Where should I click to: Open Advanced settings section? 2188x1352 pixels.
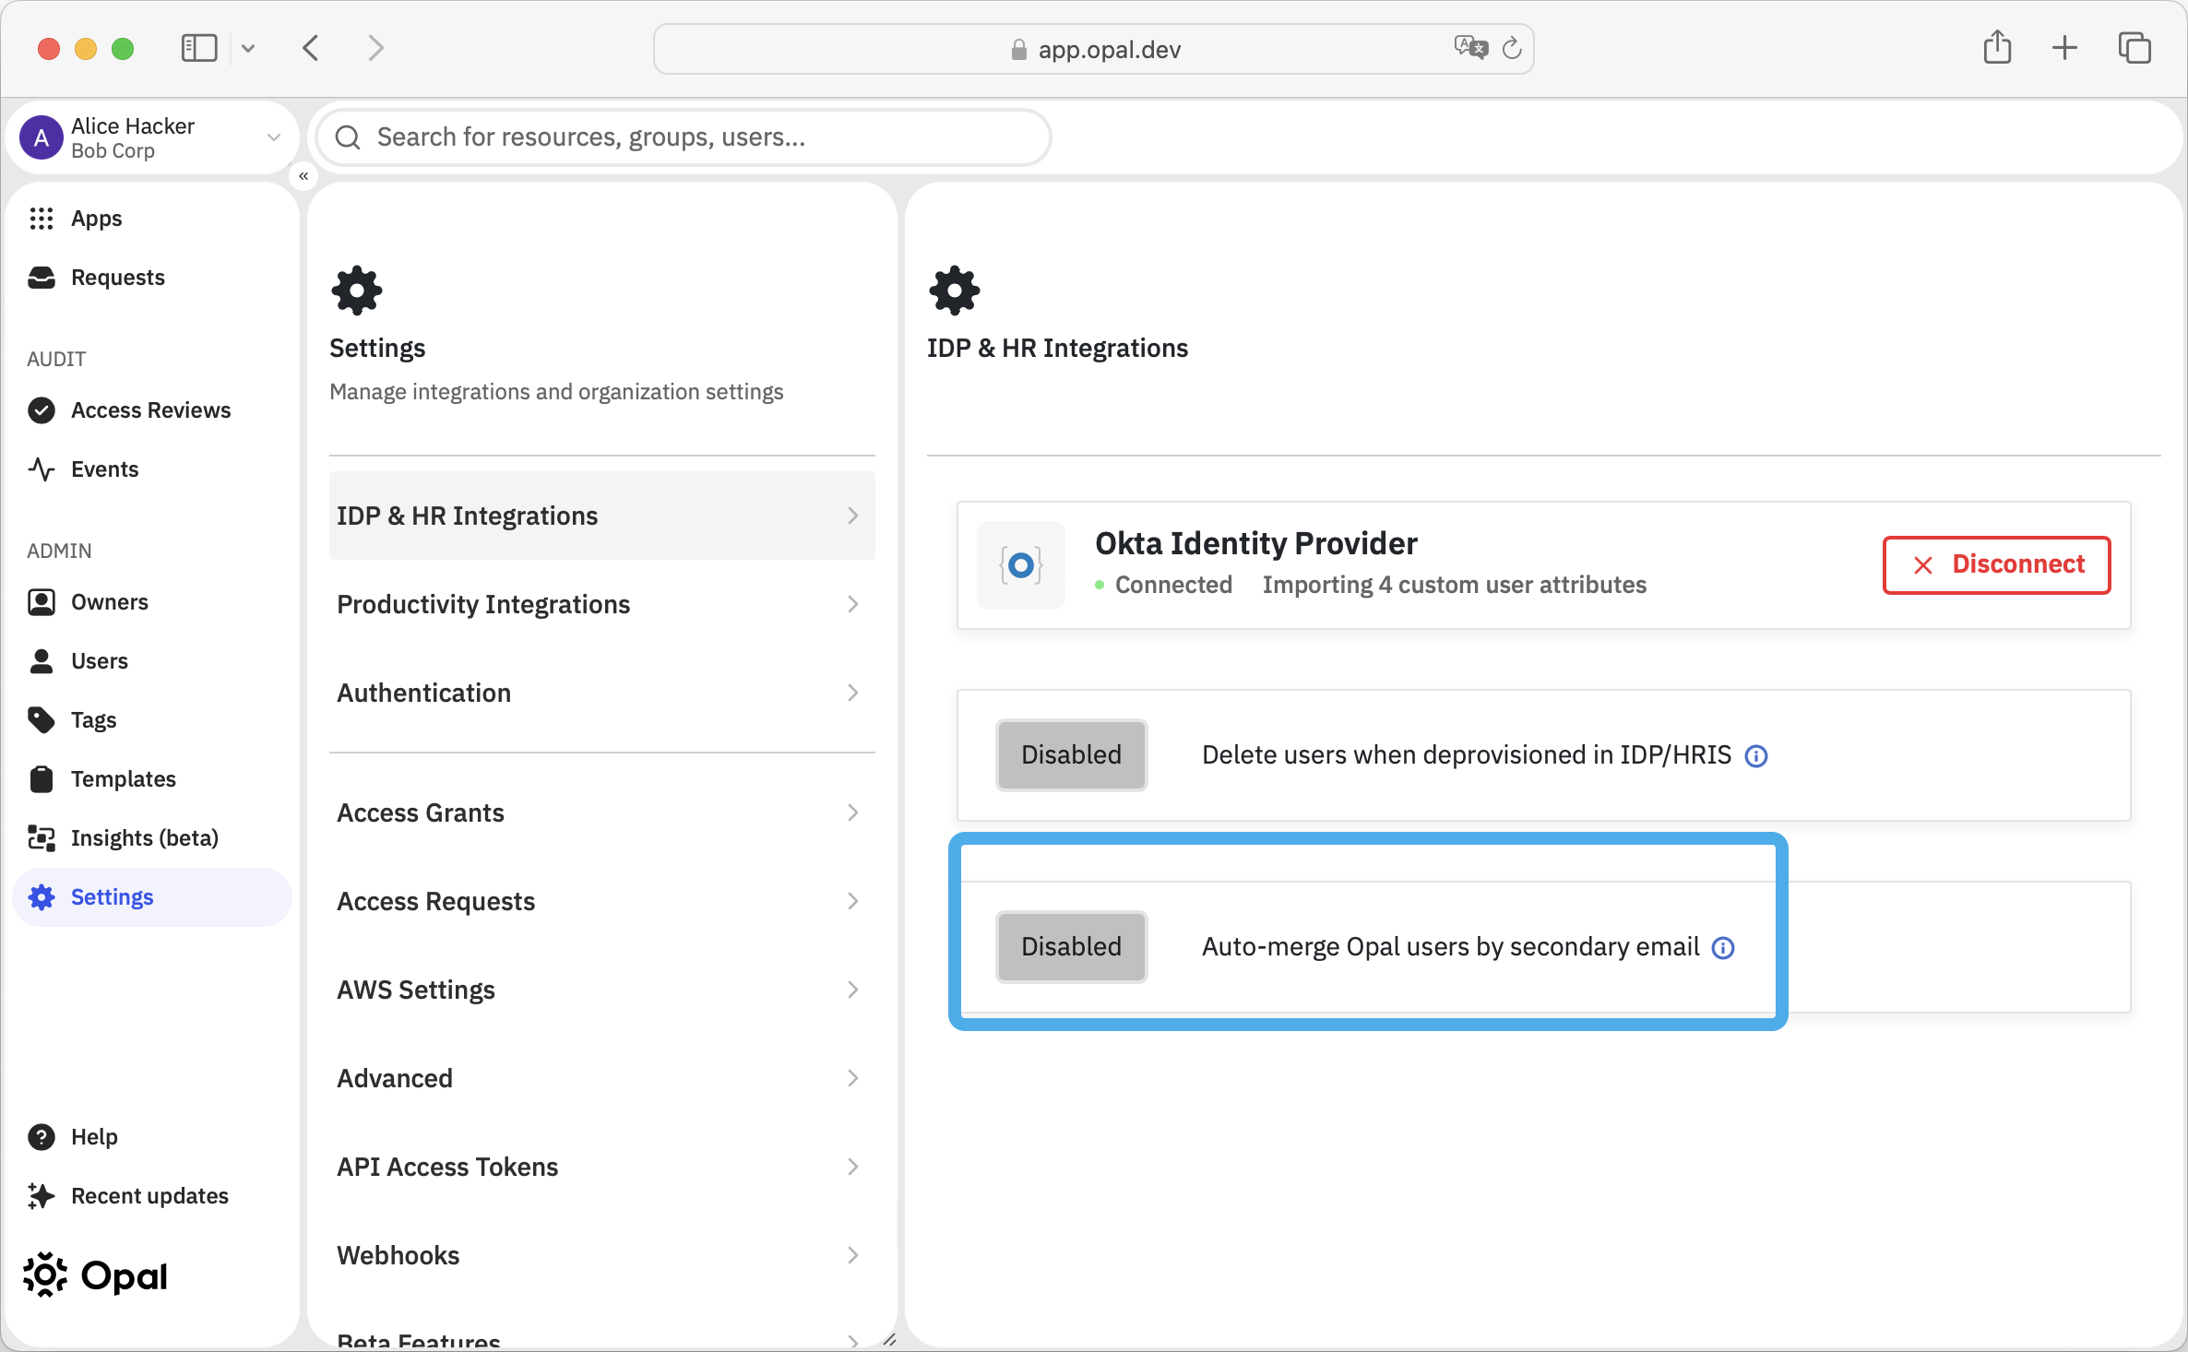[x=601, y=1078]
